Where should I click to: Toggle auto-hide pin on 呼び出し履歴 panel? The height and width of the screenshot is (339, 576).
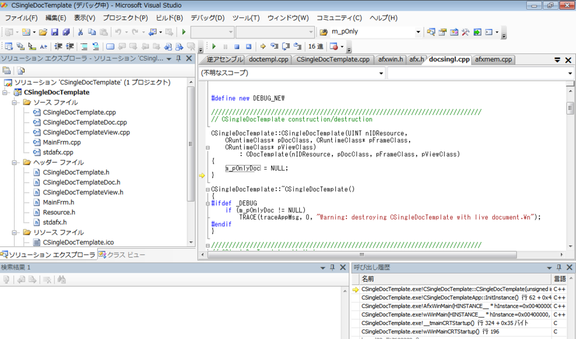pyautogui.click(x=559, y=268)
